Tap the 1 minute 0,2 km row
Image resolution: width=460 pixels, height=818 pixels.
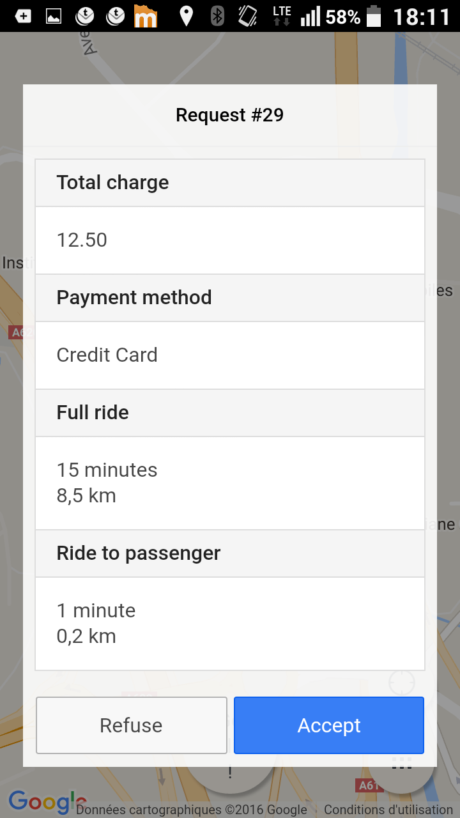230,624
